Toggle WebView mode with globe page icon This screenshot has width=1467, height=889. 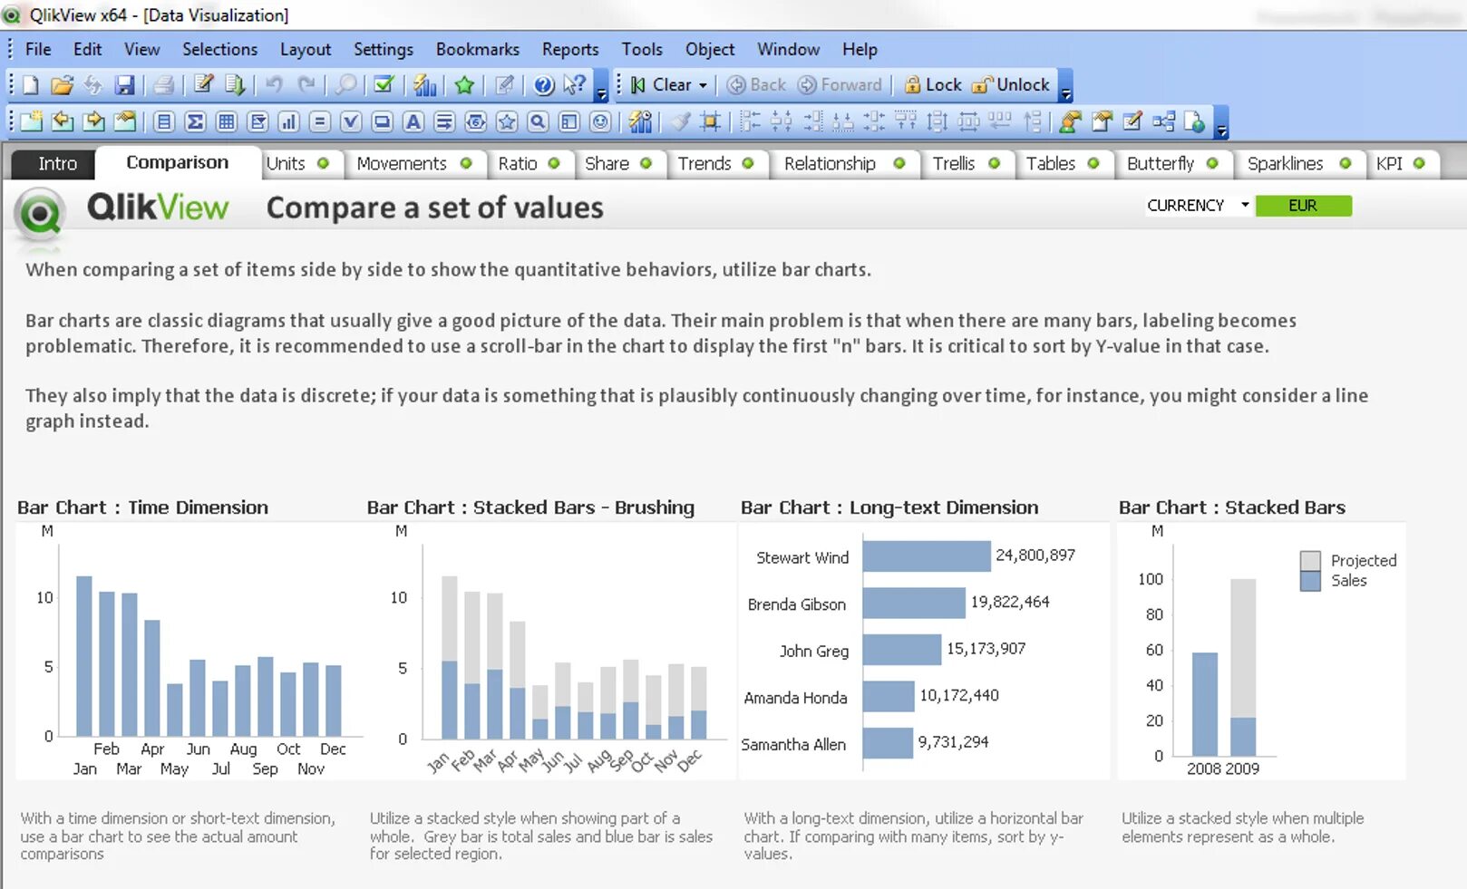(x=1195, y=121)
